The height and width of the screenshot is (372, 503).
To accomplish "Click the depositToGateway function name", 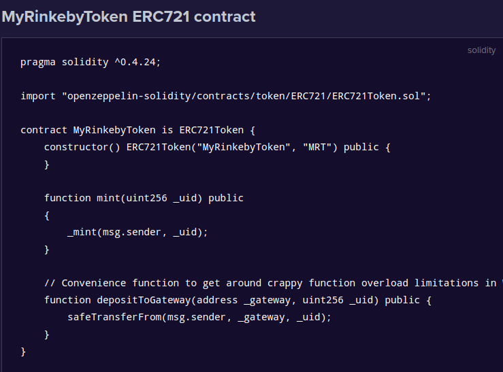I will [144, 300].
